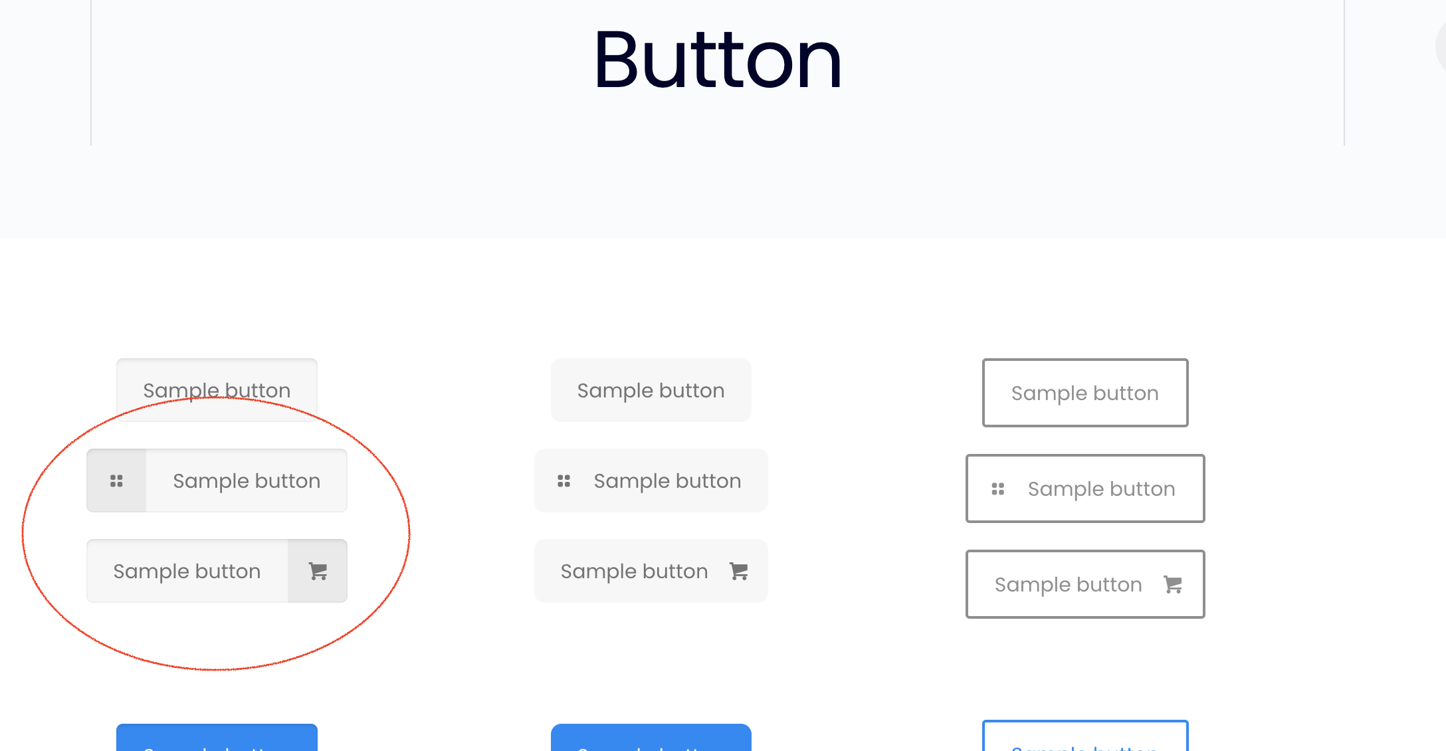Click text of middle cart-icon Sample button
The image size is (1446, 751).
coord(634,572)
